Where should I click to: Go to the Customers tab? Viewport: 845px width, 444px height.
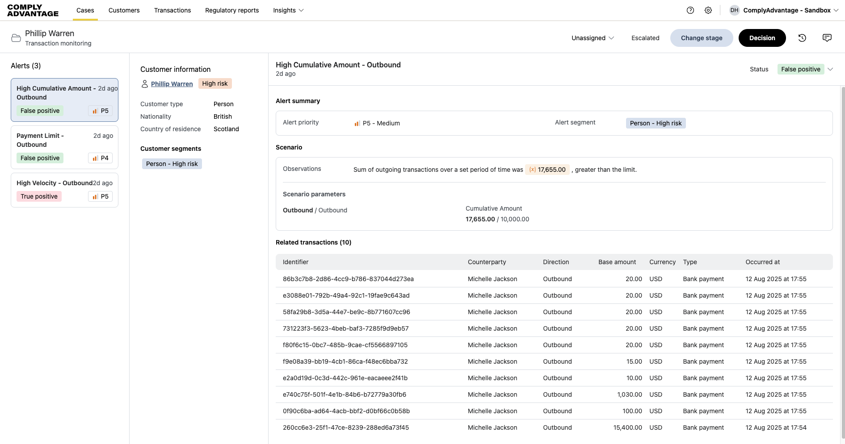pos(124,10)
